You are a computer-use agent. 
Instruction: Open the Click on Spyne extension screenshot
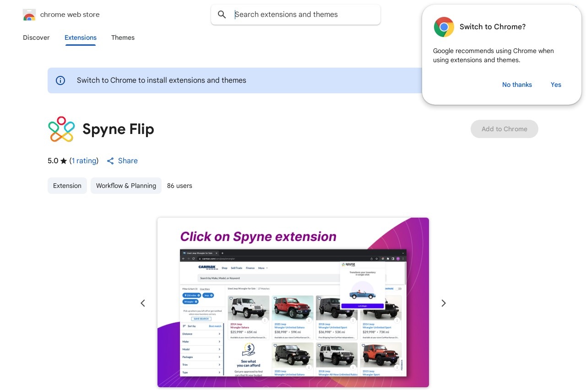click(293, 303)
